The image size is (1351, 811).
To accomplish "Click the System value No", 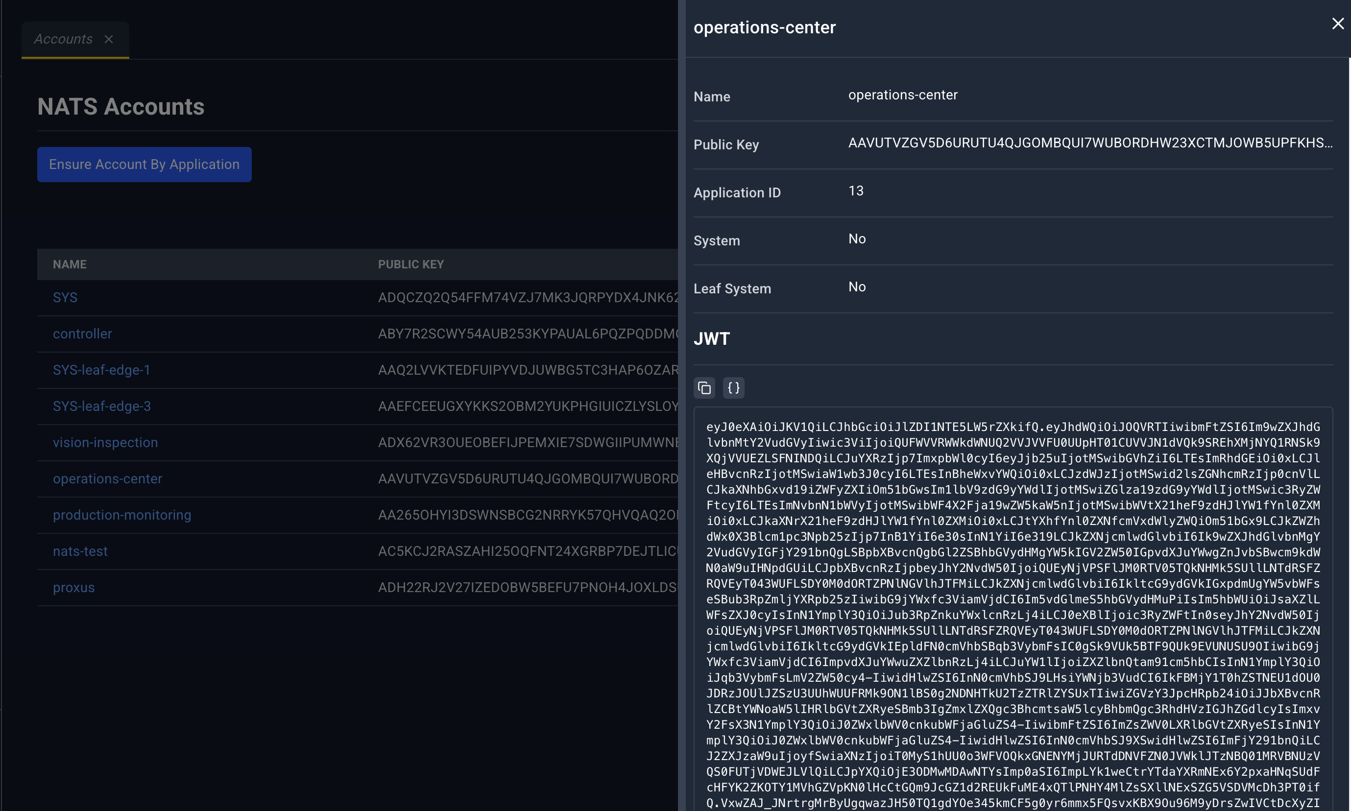I will click(x=857, y=239).
